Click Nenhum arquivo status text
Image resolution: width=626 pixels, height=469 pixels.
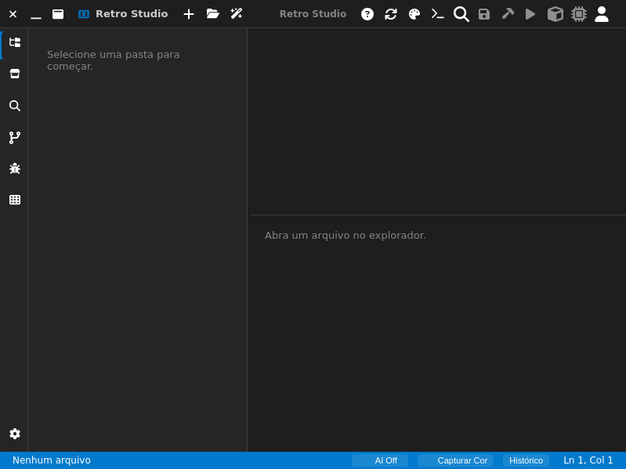(52, 460)
